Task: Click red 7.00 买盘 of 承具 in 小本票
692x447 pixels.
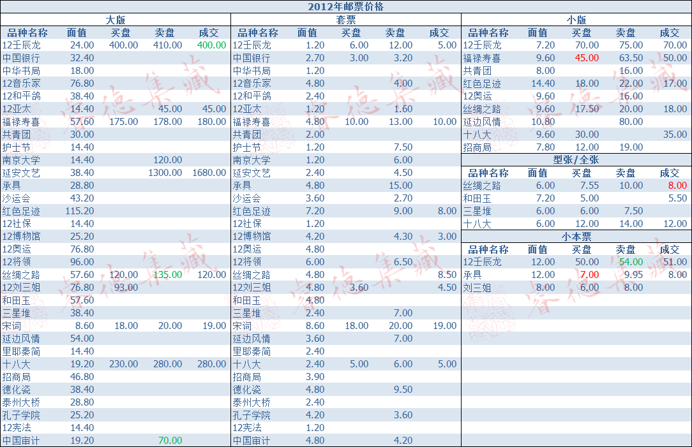Action: (590, 275)
